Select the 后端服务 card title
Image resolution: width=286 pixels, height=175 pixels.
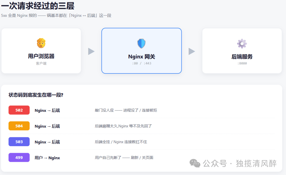[x=242, y=57]
